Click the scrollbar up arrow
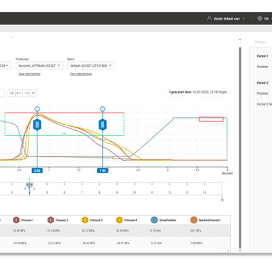Screen dimensions: 272x269 240,39
